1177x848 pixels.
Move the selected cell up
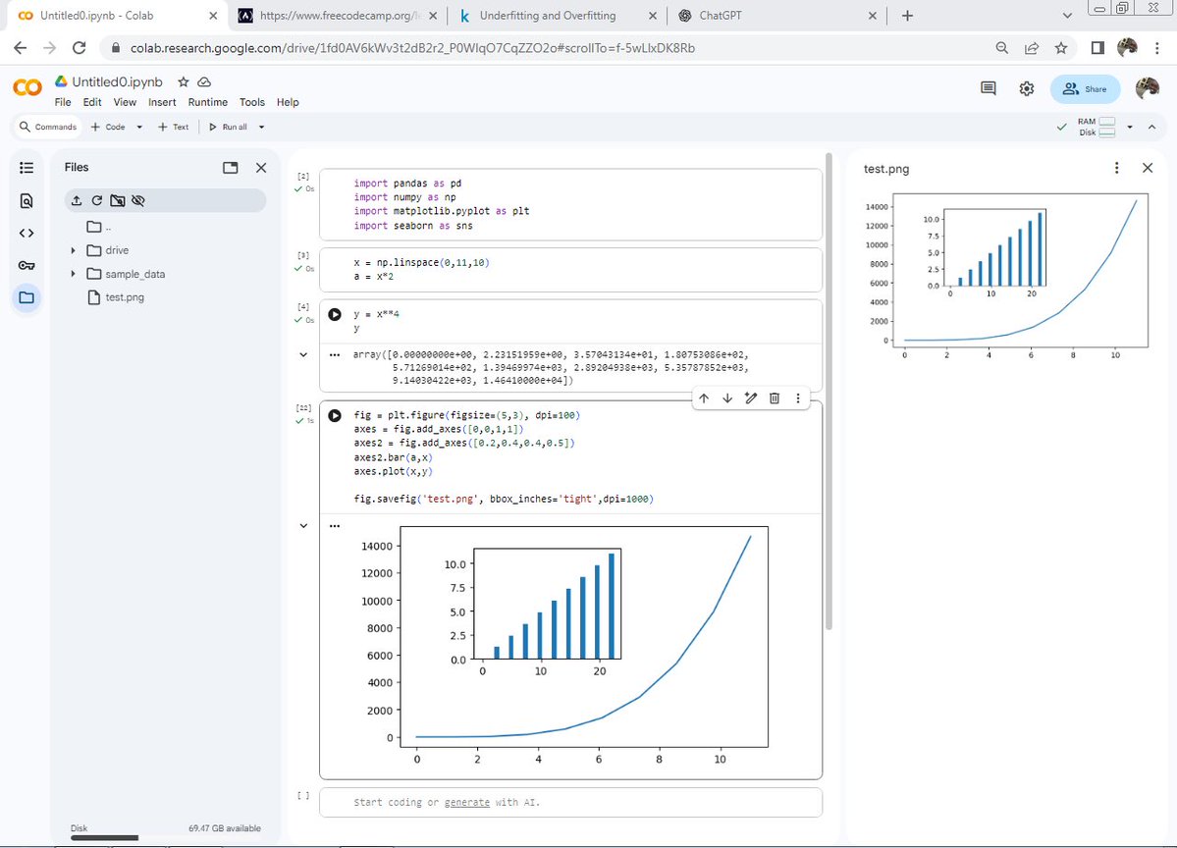point(704,398)
